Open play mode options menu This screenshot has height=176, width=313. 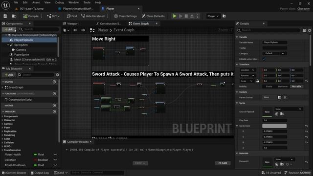point(198,16)
